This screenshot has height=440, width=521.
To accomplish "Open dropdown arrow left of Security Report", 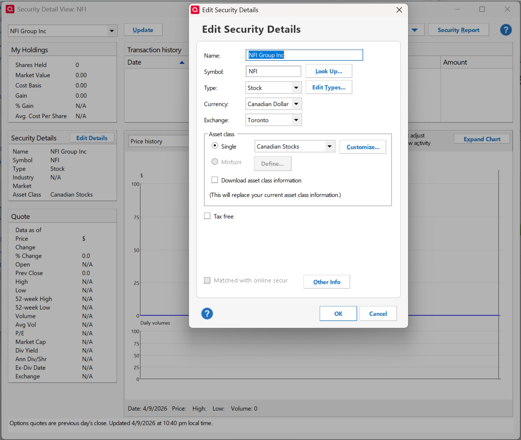I will (x=415, y=30).
